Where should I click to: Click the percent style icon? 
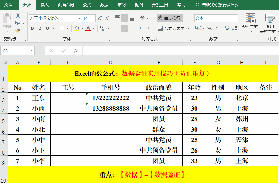[209, 28]
